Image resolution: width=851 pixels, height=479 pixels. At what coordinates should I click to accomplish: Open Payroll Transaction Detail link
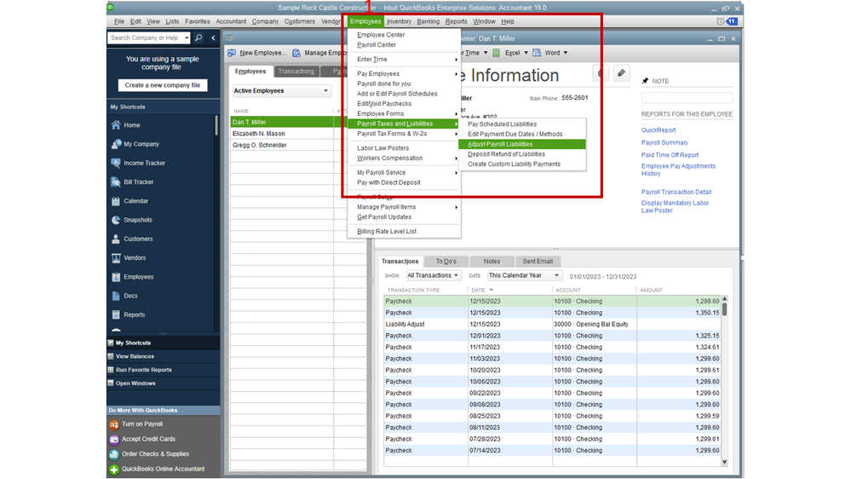click(676, 192)
